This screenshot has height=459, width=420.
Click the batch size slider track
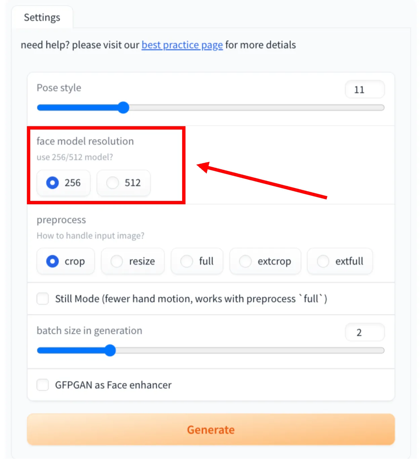click(252, 350)
